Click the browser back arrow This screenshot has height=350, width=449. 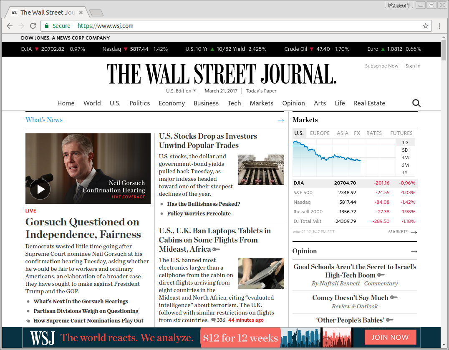tap(10, 26)
